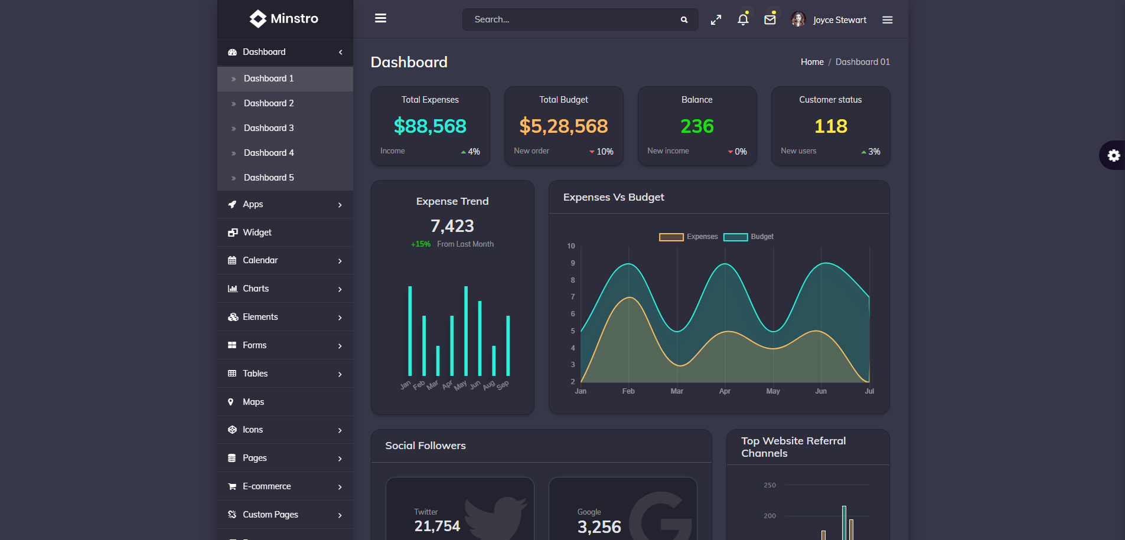The image size is (1125, 540).
Task: Click the Tables grid icon
Action: [232, 374]
